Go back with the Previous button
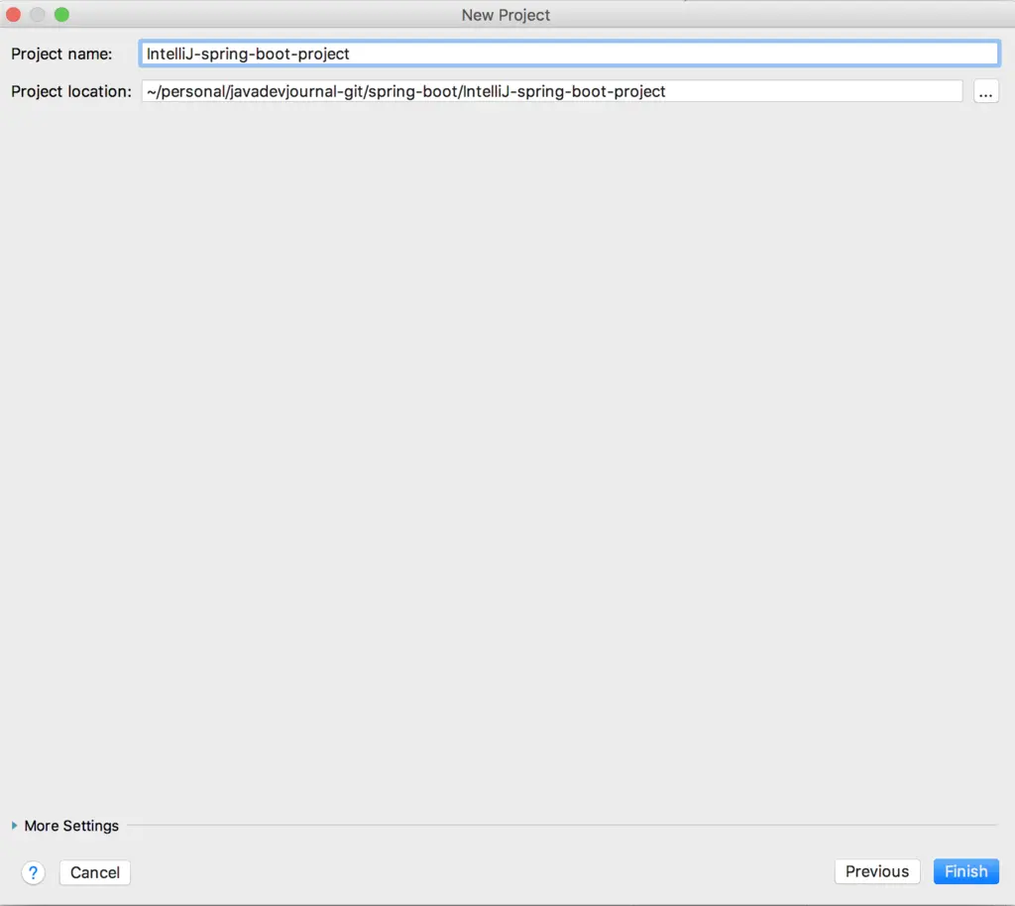This screenshot has height=906, width=1015. (876, 871)
